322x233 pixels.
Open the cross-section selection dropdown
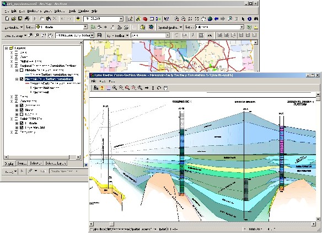click(x=92, y=35)
